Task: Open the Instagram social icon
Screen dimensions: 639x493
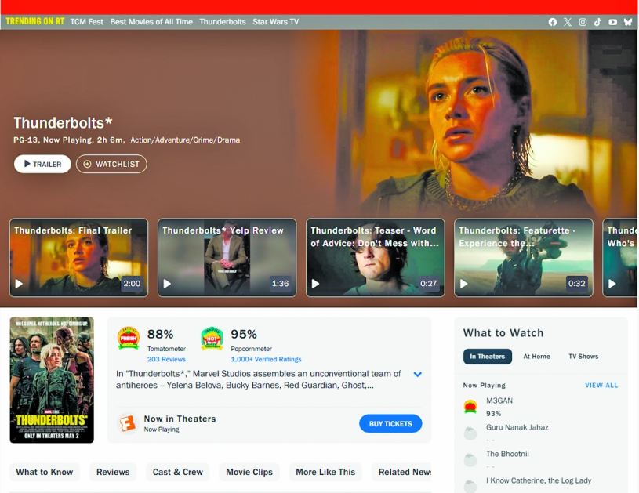Action: [x=583, y=22]
